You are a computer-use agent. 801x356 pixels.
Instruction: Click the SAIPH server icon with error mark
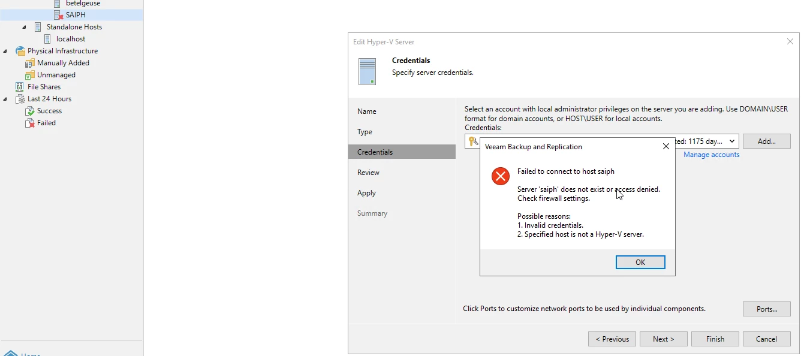click(x=58, y=15)
